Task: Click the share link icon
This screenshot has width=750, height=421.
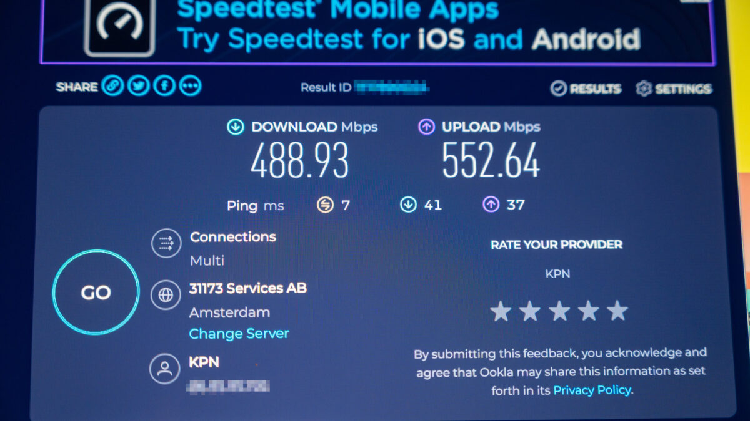Action: [112, 86]
